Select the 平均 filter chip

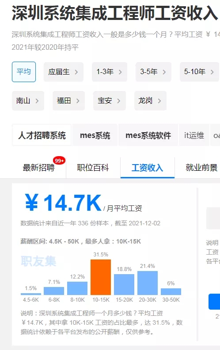[24, 72]
